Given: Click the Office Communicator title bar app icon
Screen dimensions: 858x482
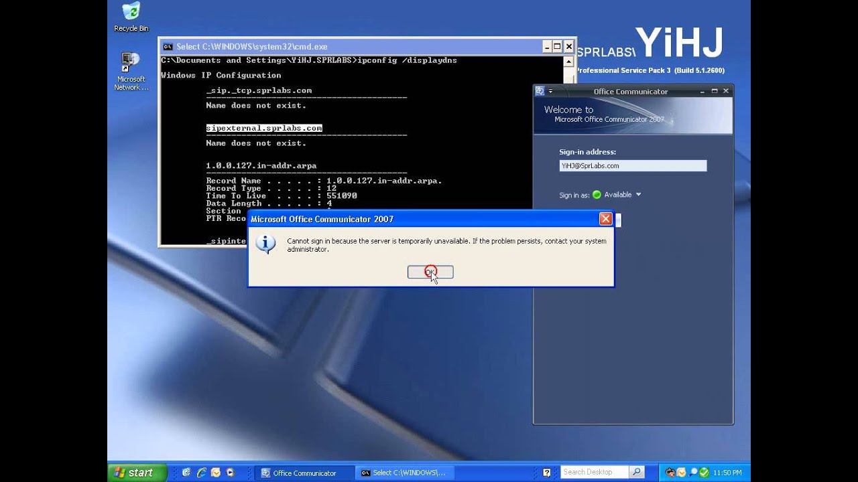Looking at the screenshot, I should 540,91.
